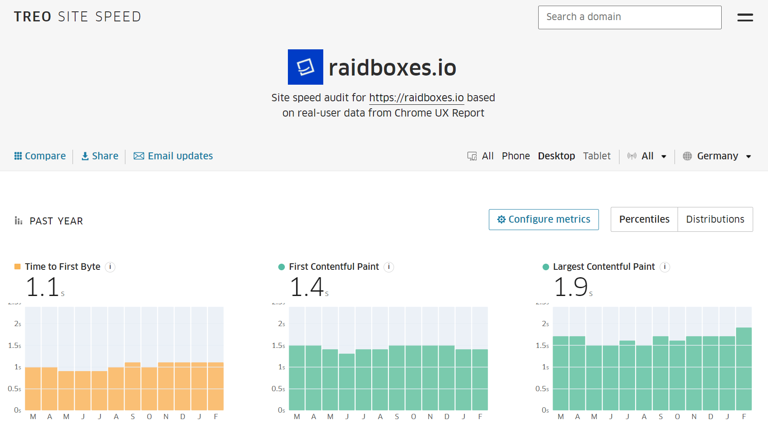Focus the Search a domain field
Image resolution: width=768 pixels, height=444 pixels.
tap(629, 17)
